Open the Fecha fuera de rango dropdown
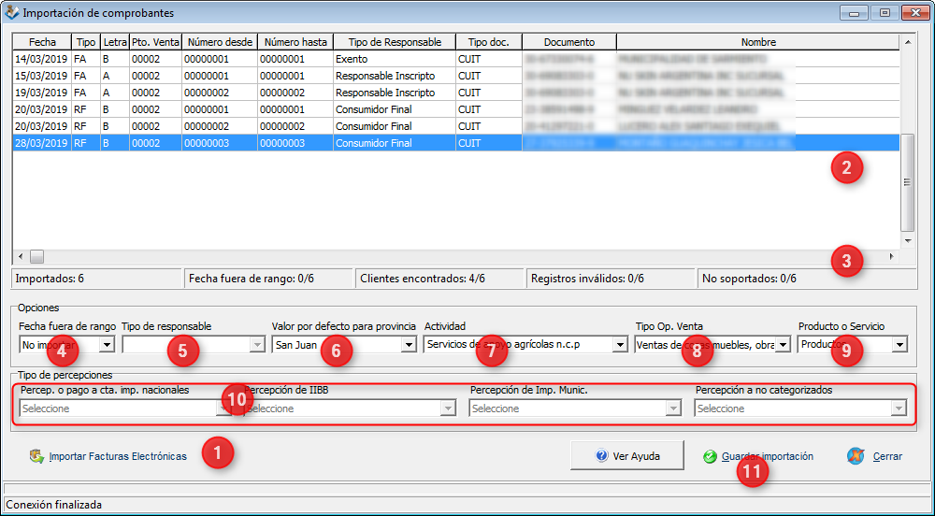Image resolution: width=935 pixels, height=516 pixels. click(107, 345)
